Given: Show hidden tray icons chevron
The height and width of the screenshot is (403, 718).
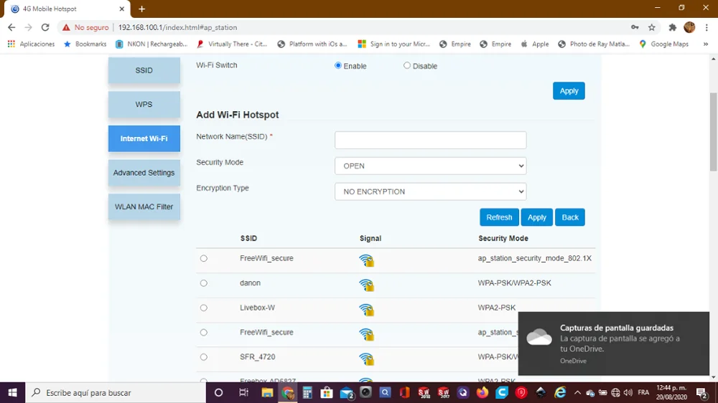Looking at the screenshot, I should pyautogui.click(x=577, y=392).
